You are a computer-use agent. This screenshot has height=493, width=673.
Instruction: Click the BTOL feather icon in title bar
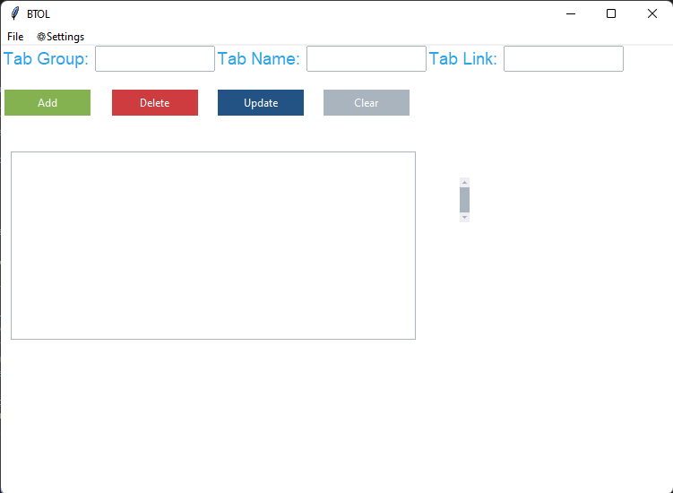(14, 13)
